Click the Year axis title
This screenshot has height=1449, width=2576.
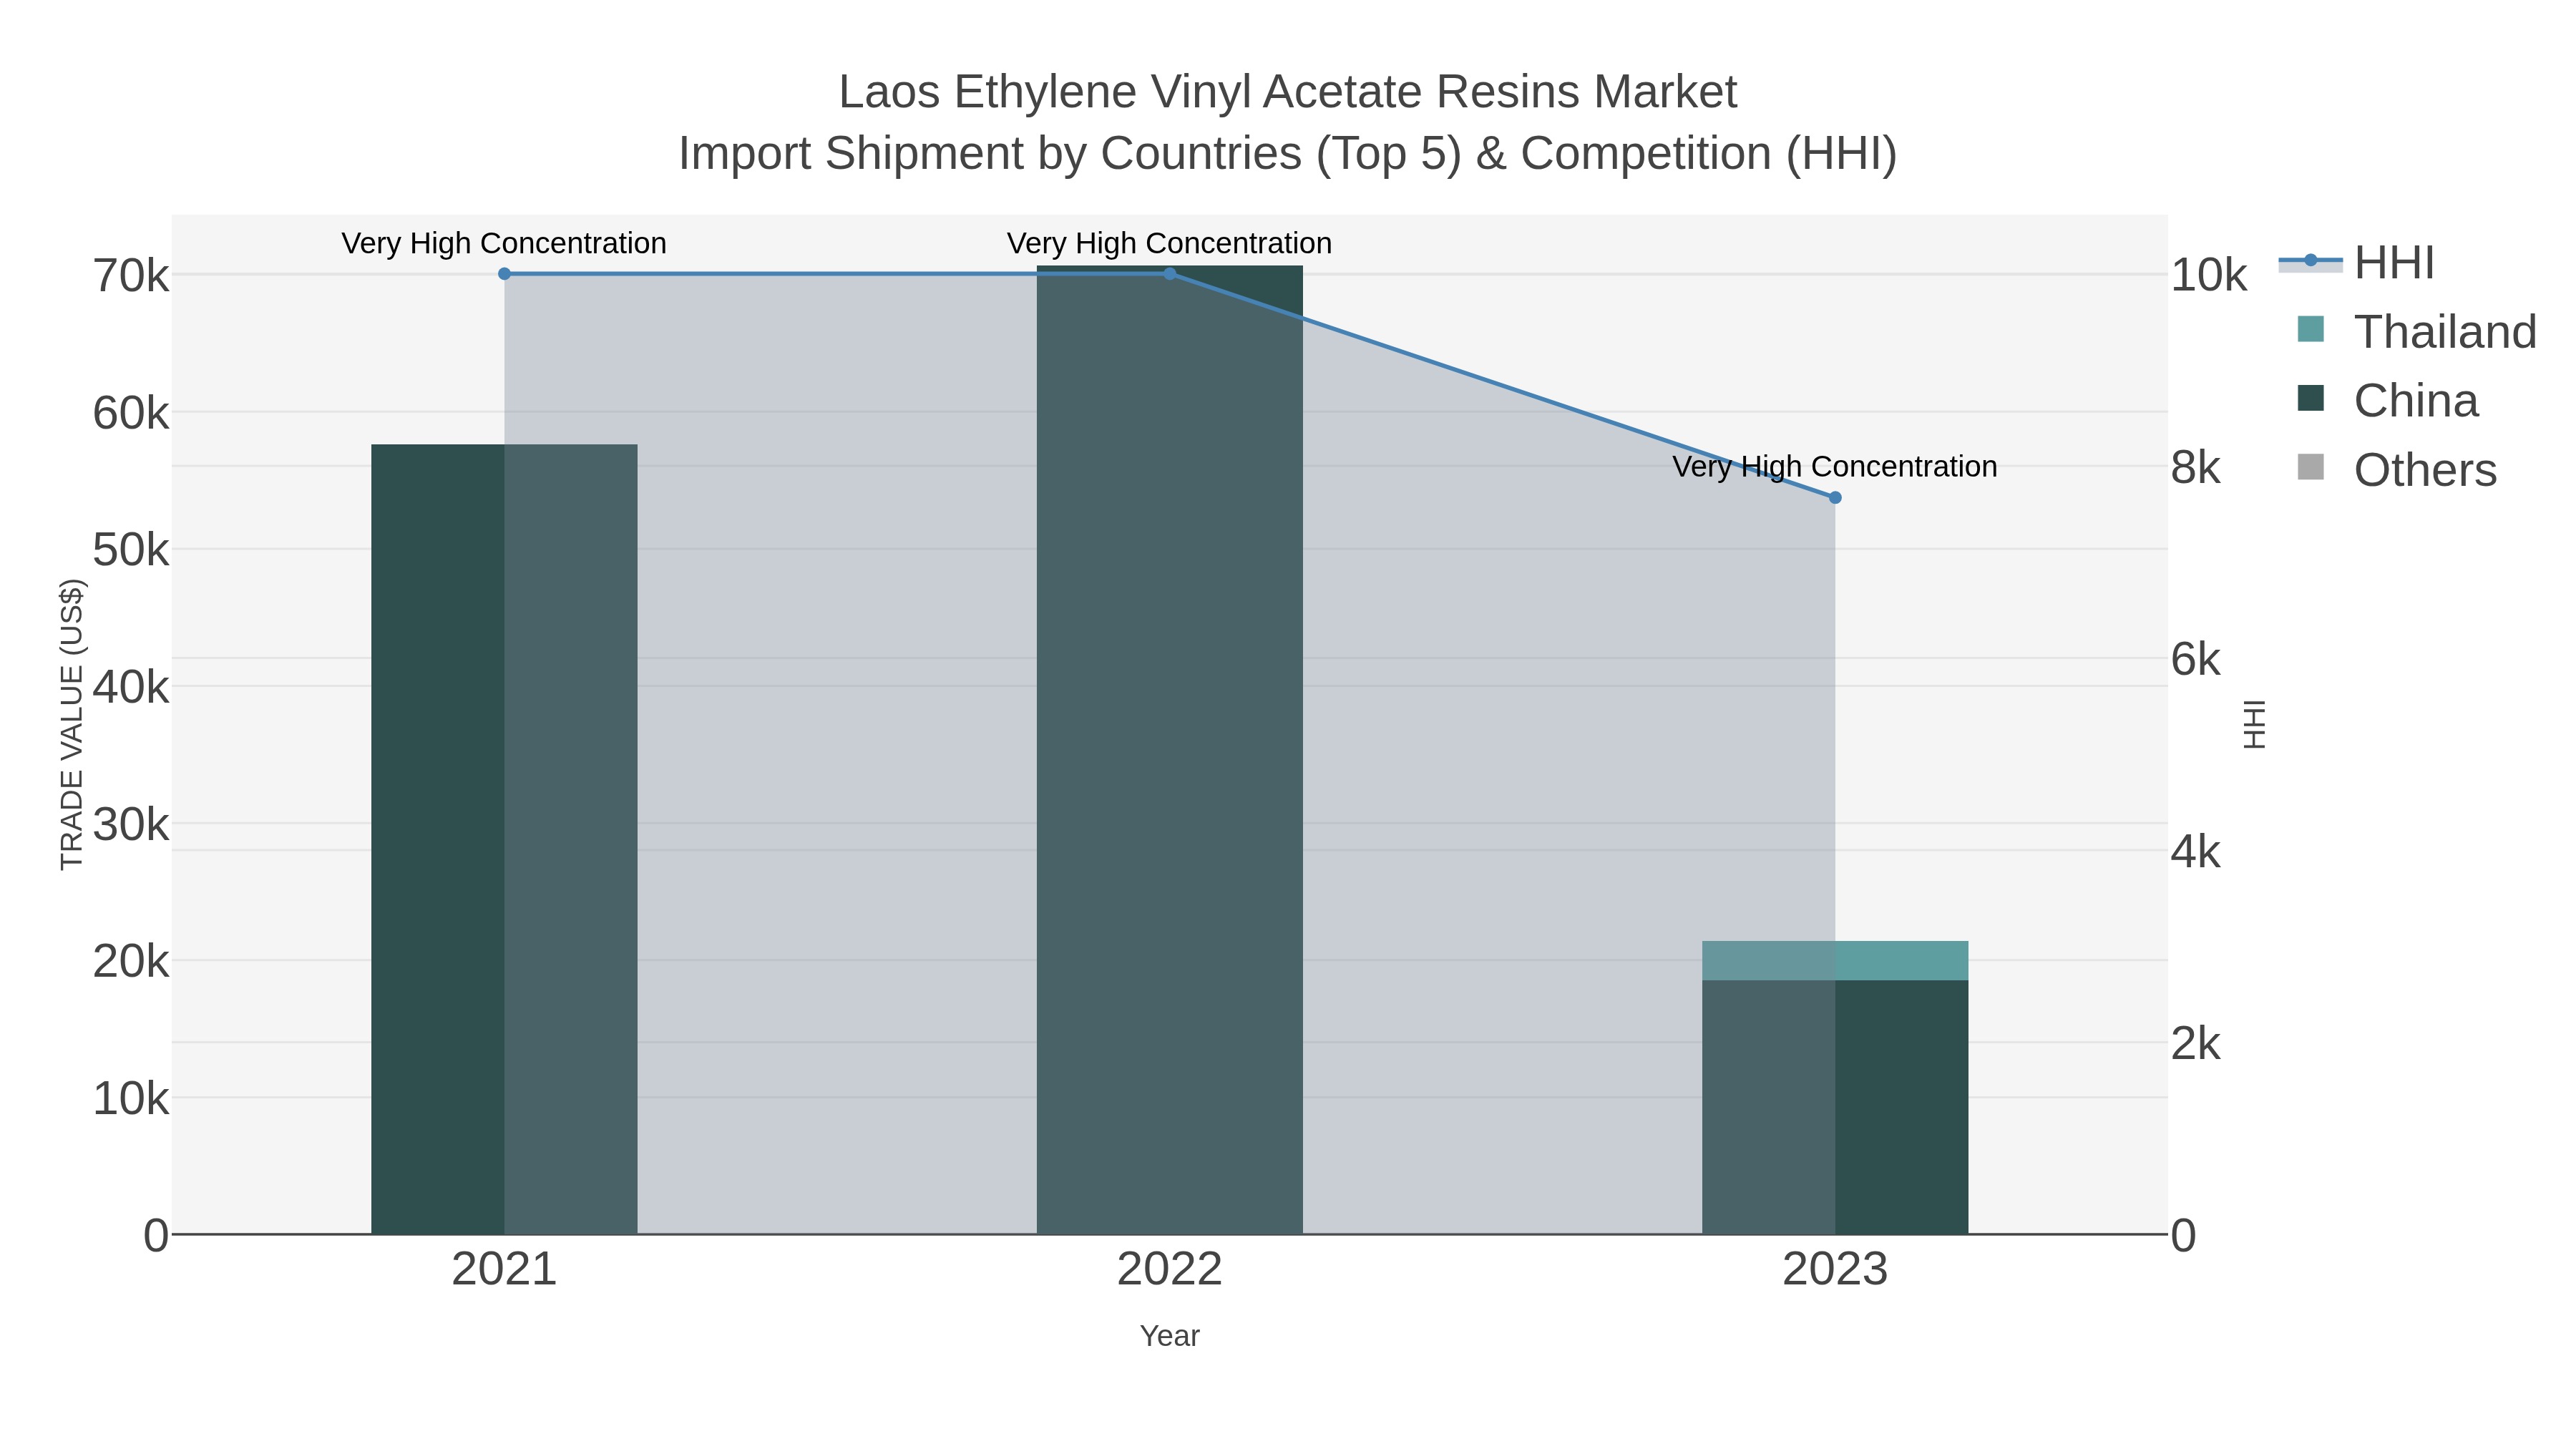point(1170,1336)
